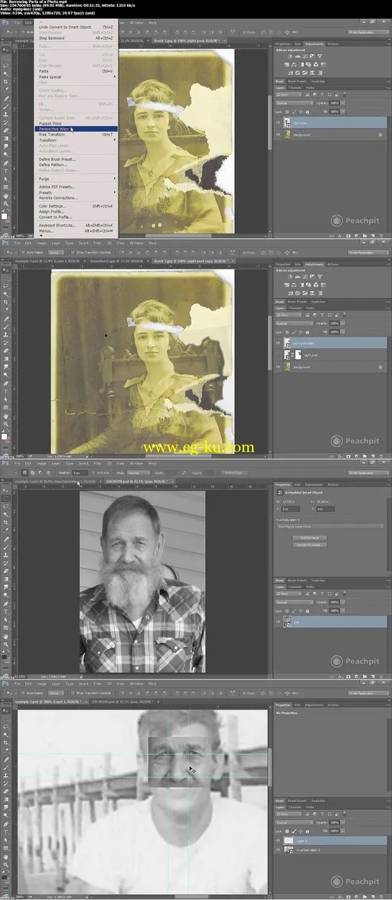This screenshot has width=392, height=900.
Task: Click the delete layer trash icon in the top frame
Action: coord(381,236)
